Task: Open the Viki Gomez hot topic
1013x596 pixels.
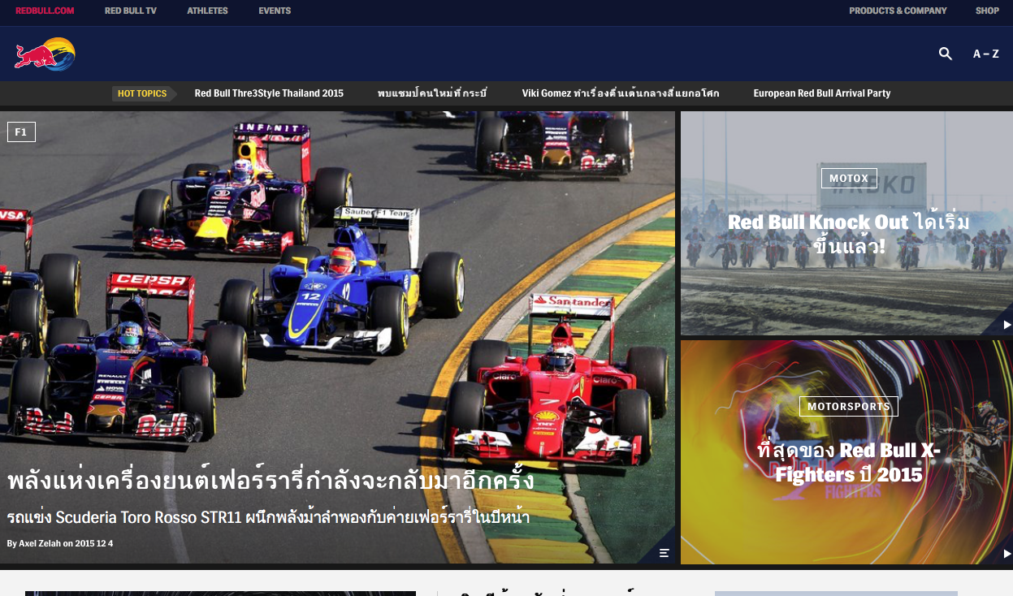Action: click(621, 93)
